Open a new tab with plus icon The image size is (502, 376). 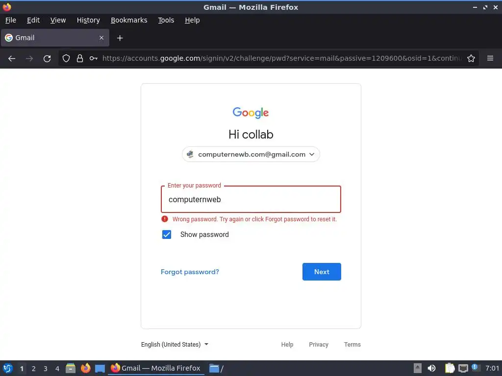pos(120,38)
